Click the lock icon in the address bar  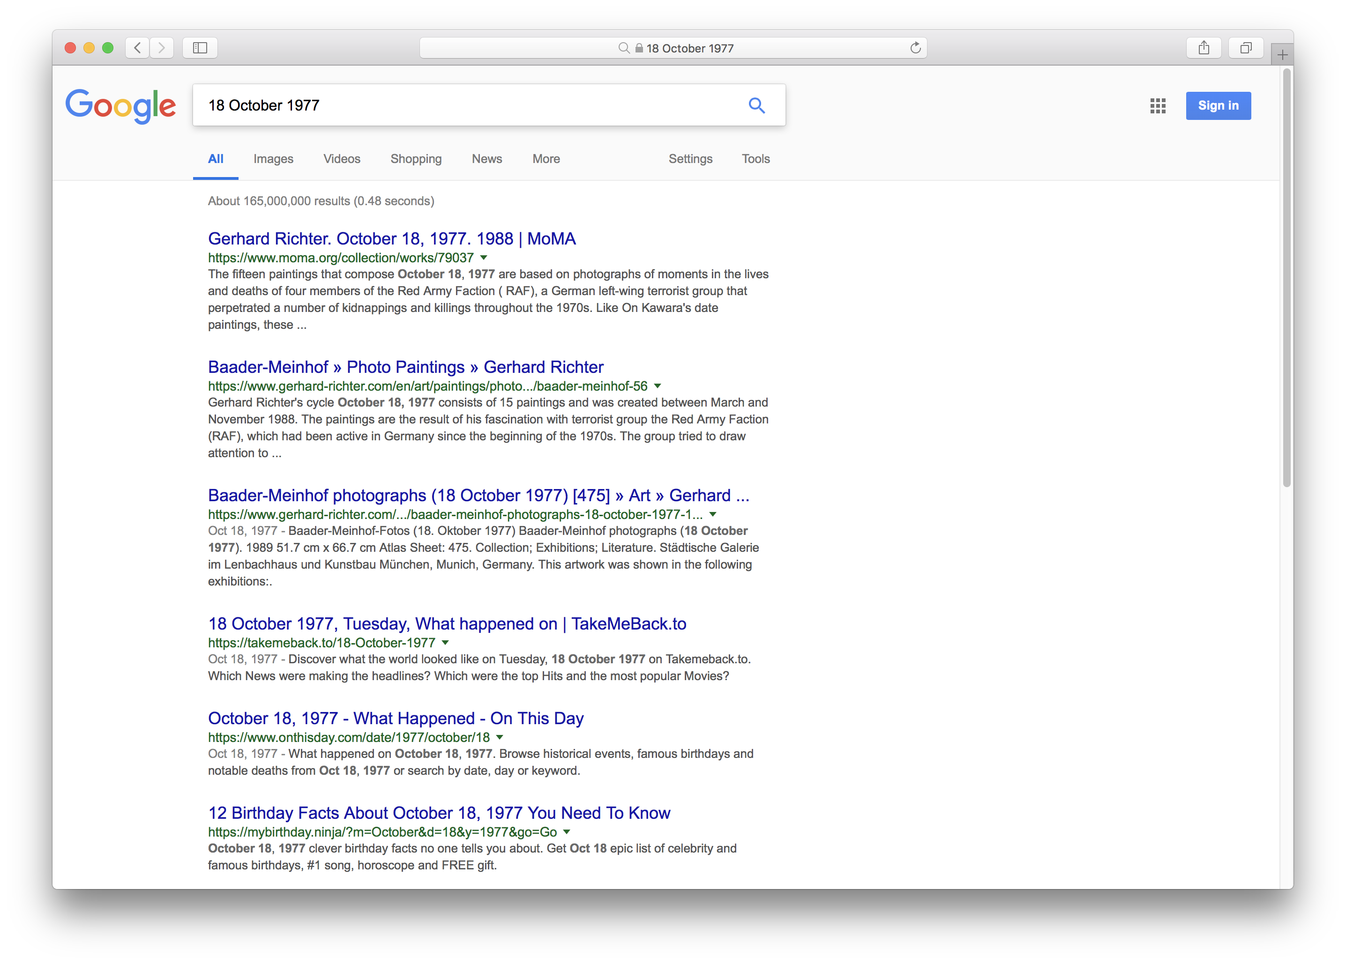click(639, 48)
